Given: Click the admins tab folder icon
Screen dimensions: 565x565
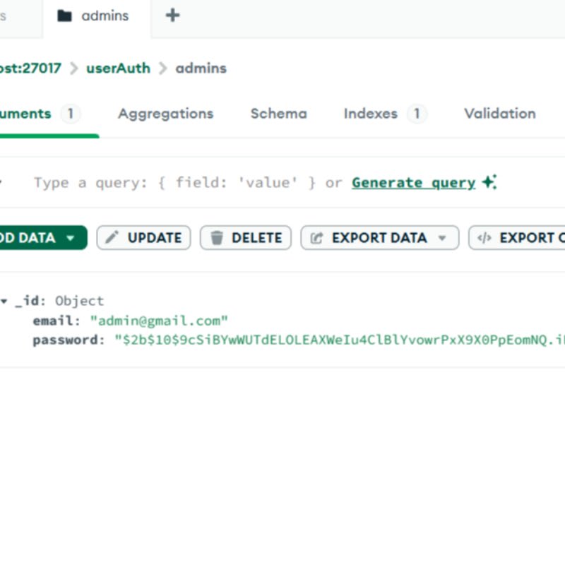Looking at the screenshot, I should click(x=65, y=16).
